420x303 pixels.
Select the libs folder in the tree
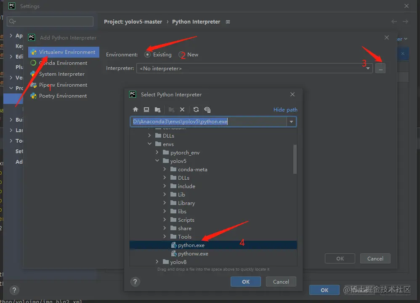(213, 211)
